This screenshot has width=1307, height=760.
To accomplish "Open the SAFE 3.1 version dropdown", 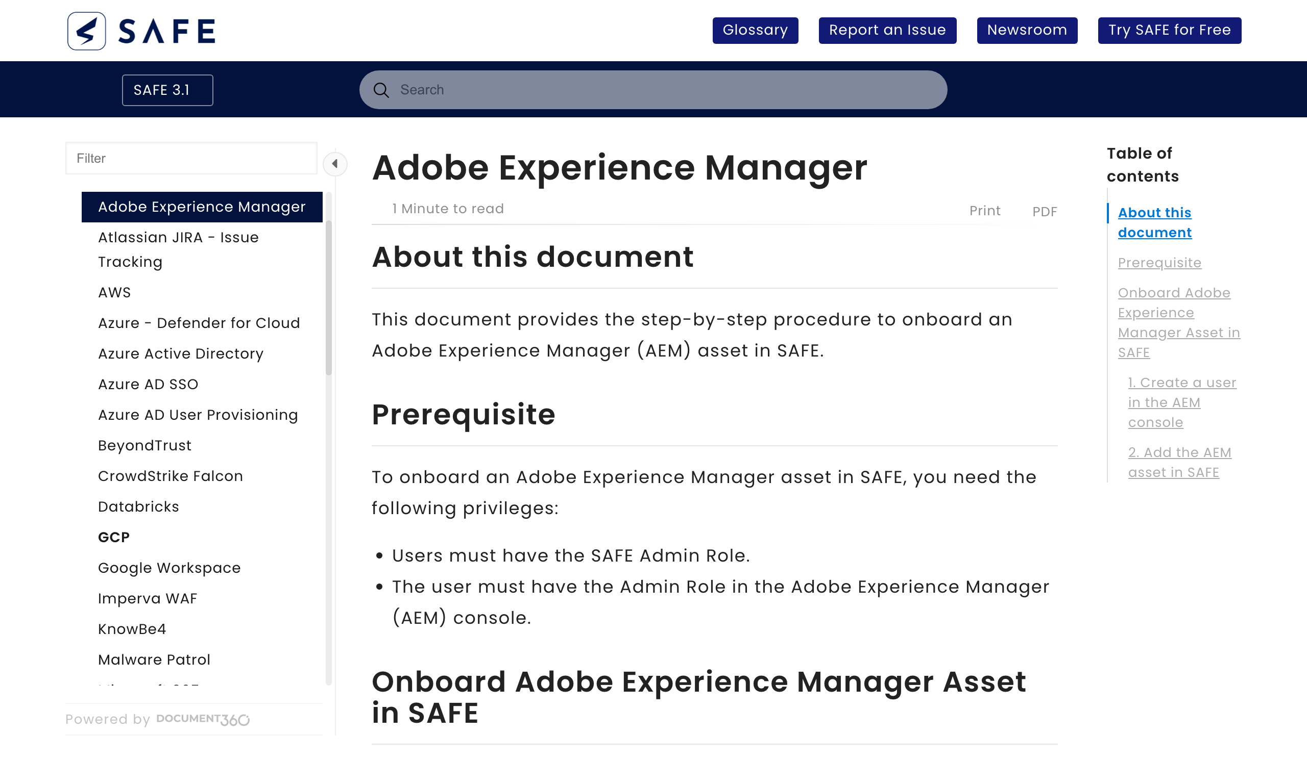I will point(167,90).
